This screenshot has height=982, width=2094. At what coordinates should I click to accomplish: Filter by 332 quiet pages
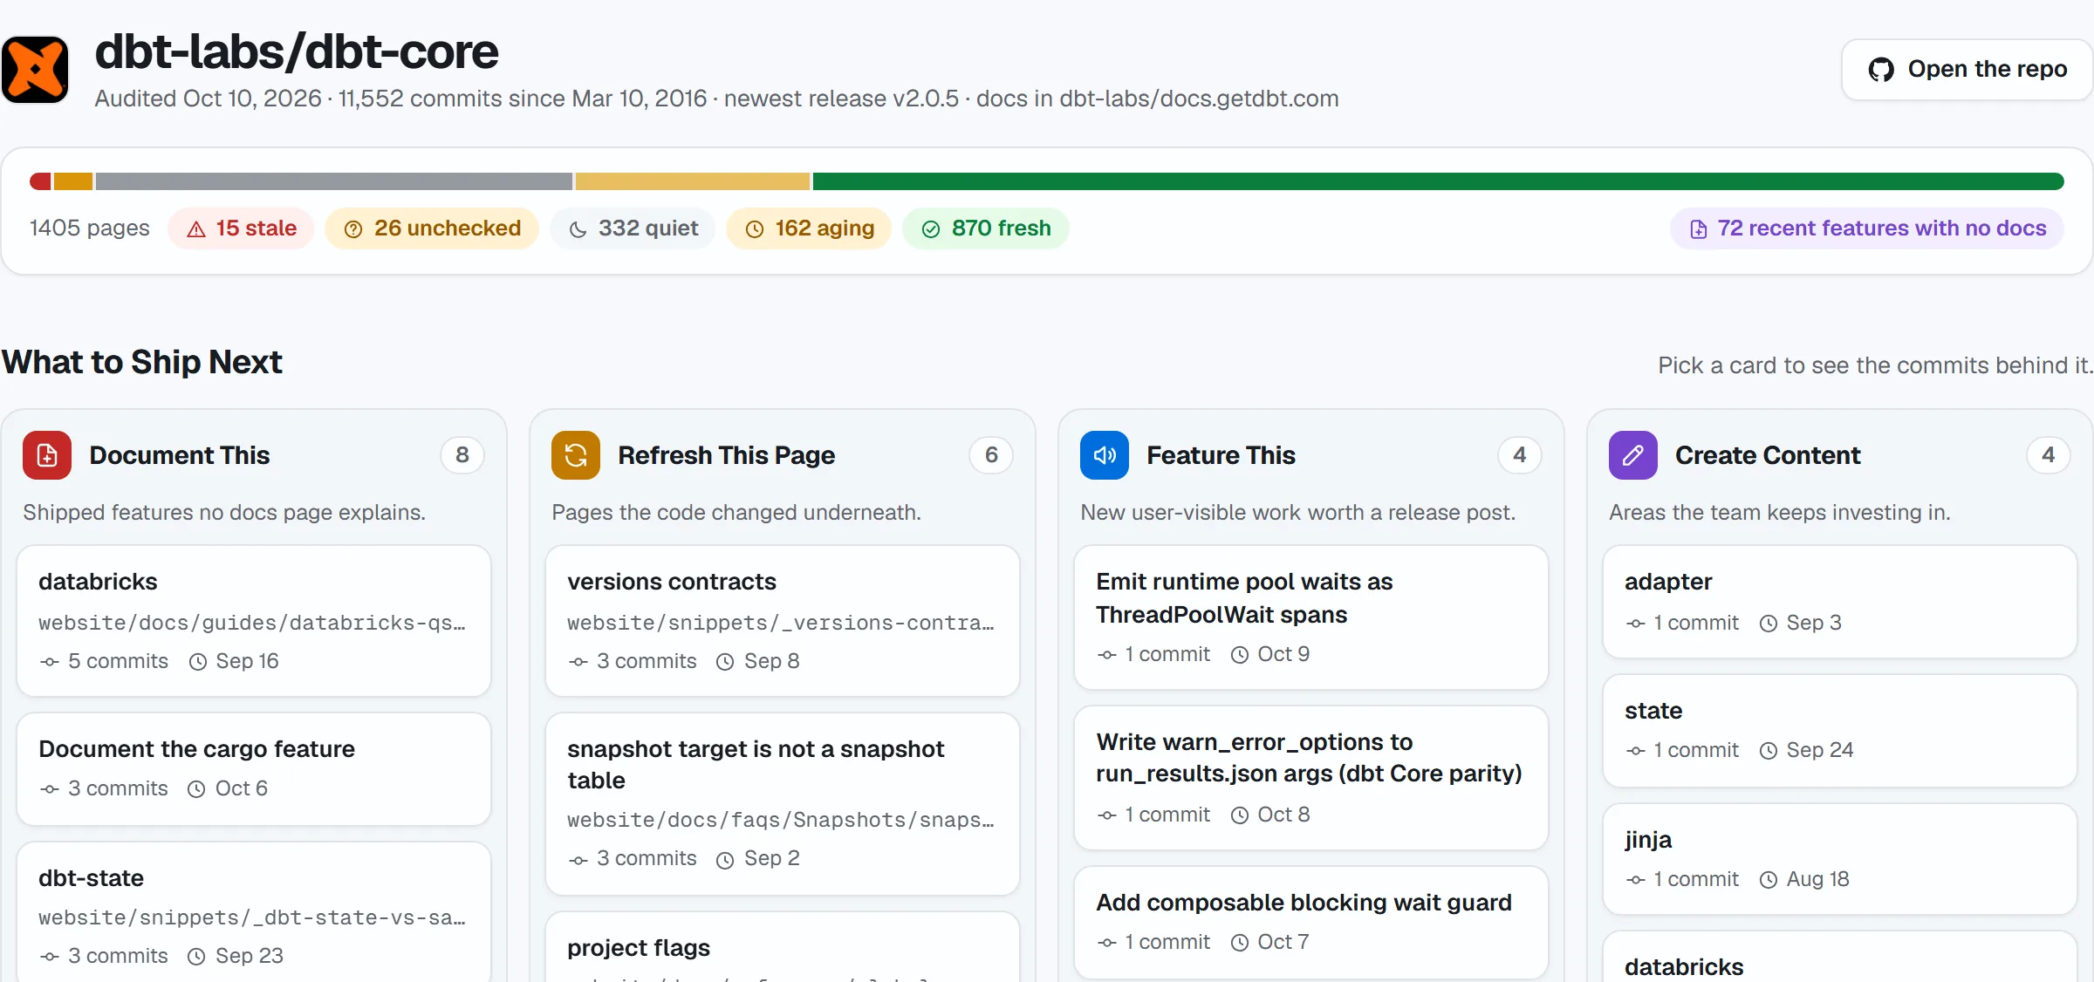pyautogui.click(x=633, y=228)
